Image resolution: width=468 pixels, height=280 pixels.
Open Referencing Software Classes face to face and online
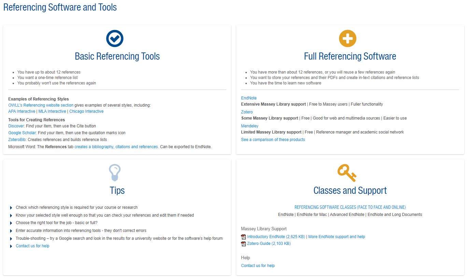click(x=350, y=207)
